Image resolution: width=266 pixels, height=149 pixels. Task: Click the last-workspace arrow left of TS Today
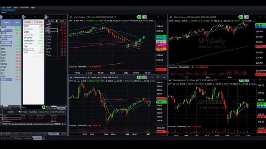click(10, 138)
